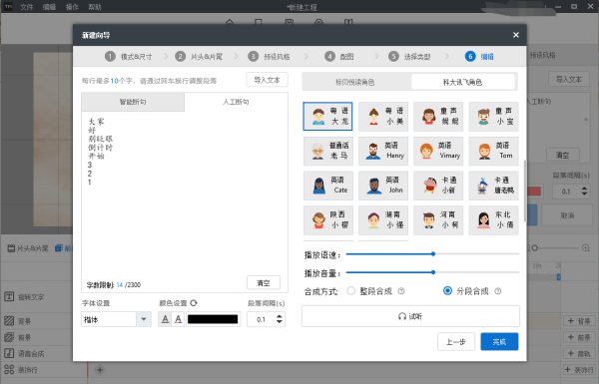Choose the 东北 小倩 dialect voice
The width and height of the screenshot is (599, 384).
point(493,219)
